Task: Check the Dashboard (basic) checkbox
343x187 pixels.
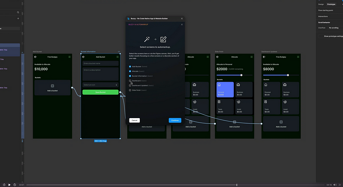Action: pos(130,81)
